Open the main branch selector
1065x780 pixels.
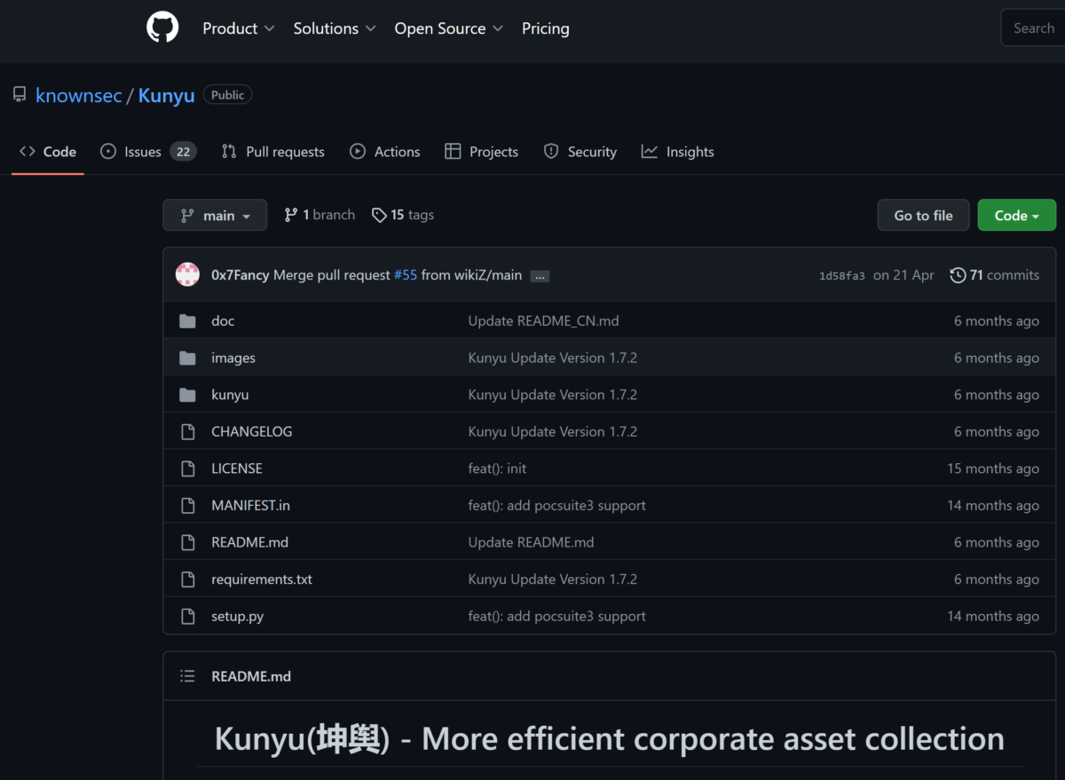(x=215, y=215)
